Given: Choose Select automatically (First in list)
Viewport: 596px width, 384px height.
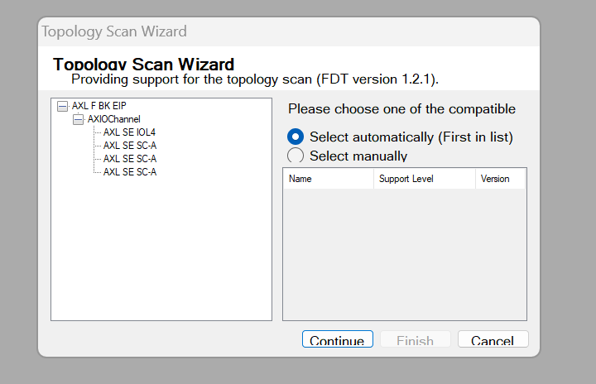Looking at the screenshot, I should coord(400,137).
